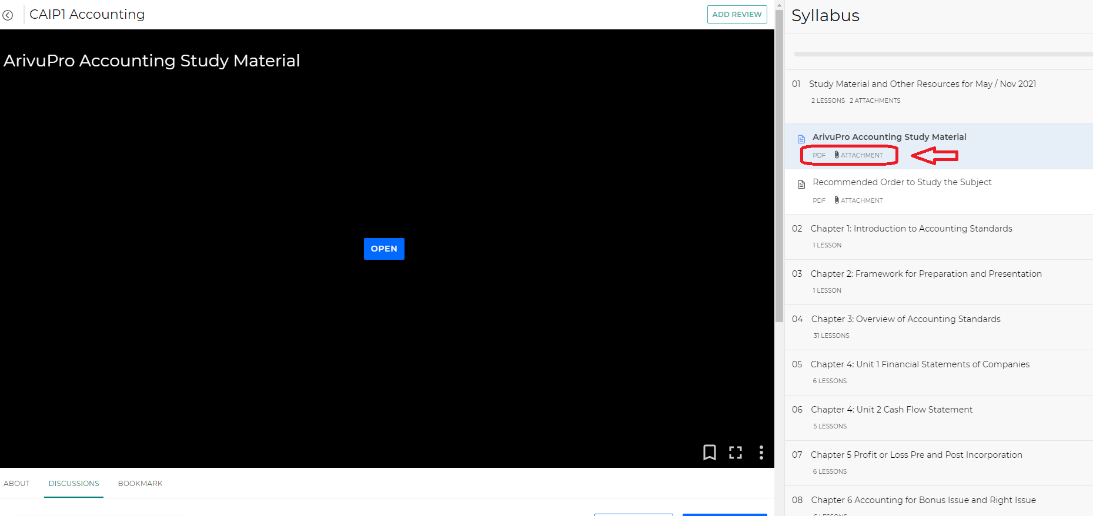Enter fullscreen mode in the viewer

click(736, 453)
